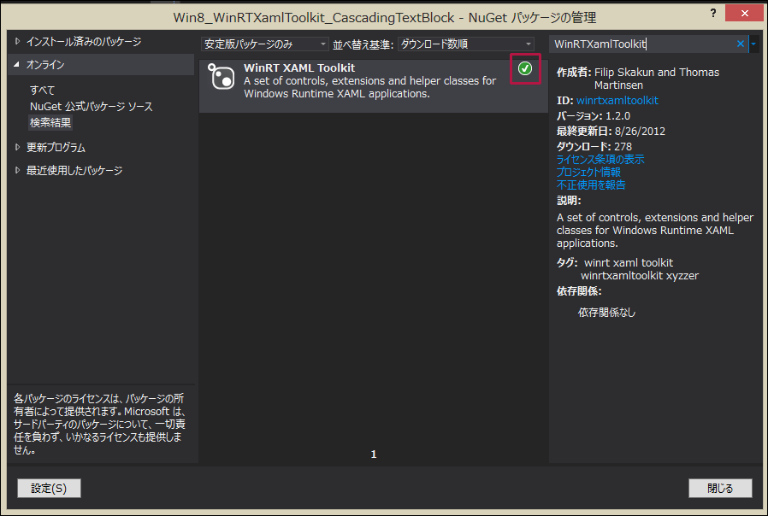
Task: Click the バージョン: 1.2.0 text
Action: 594,116
